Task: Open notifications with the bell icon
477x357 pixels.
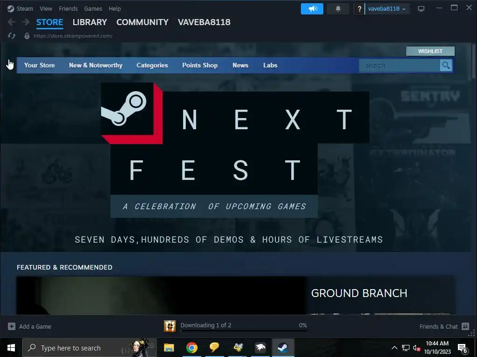Action: click(x=338, y=9)
